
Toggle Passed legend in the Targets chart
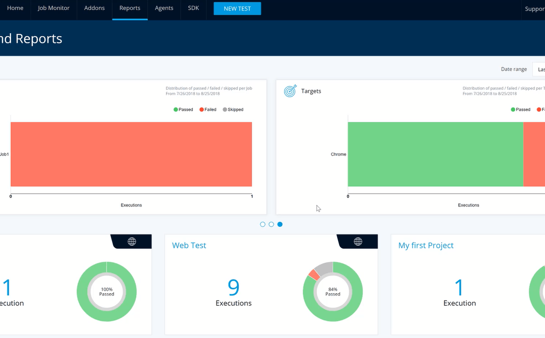click(520, 109)
